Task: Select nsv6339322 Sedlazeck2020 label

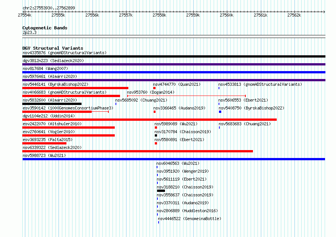Action: pos(52,147)
